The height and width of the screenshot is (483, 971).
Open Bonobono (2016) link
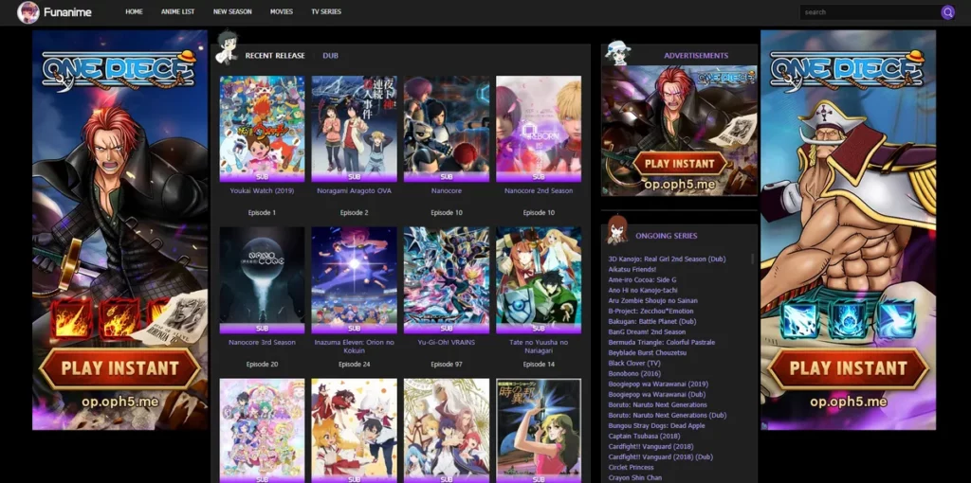coord(634,373)
